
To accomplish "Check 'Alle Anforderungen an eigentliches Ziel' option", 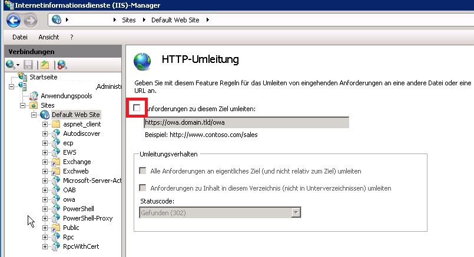I will pyautogui.click(x=142, y=171).
